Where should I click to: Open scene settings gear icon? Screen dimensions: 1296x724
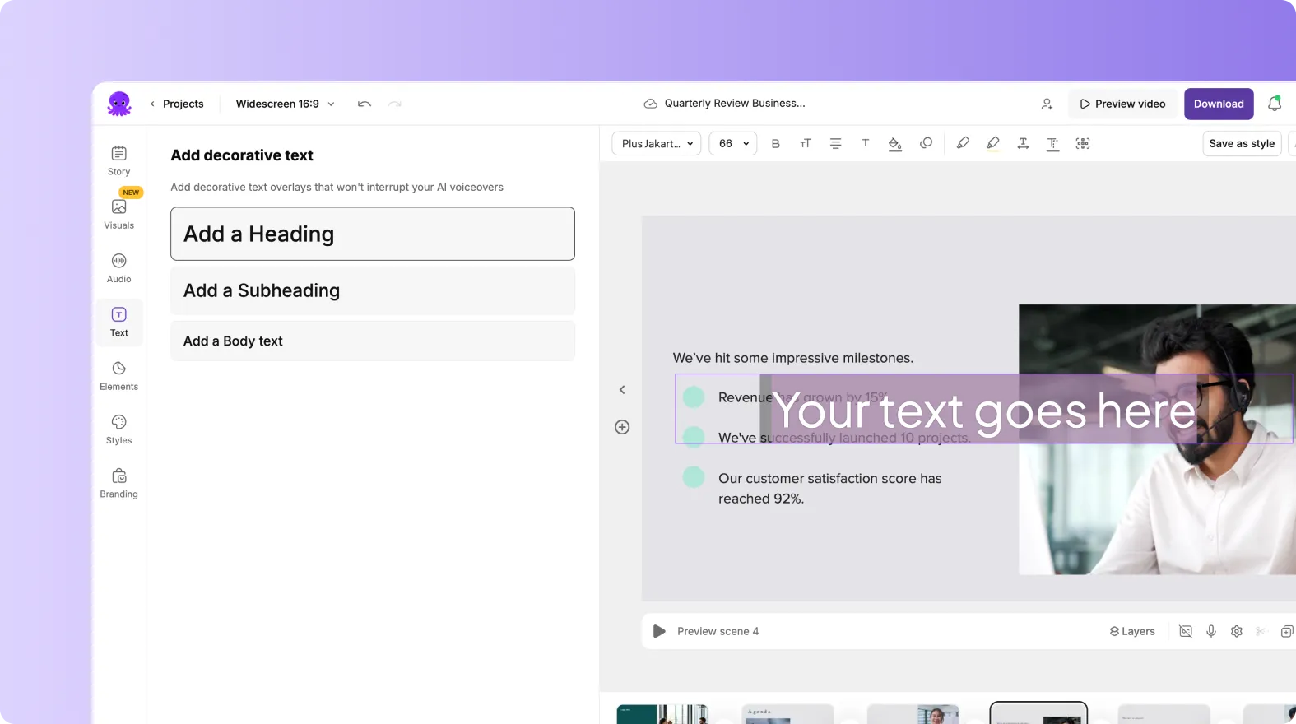pos(1236,631)
